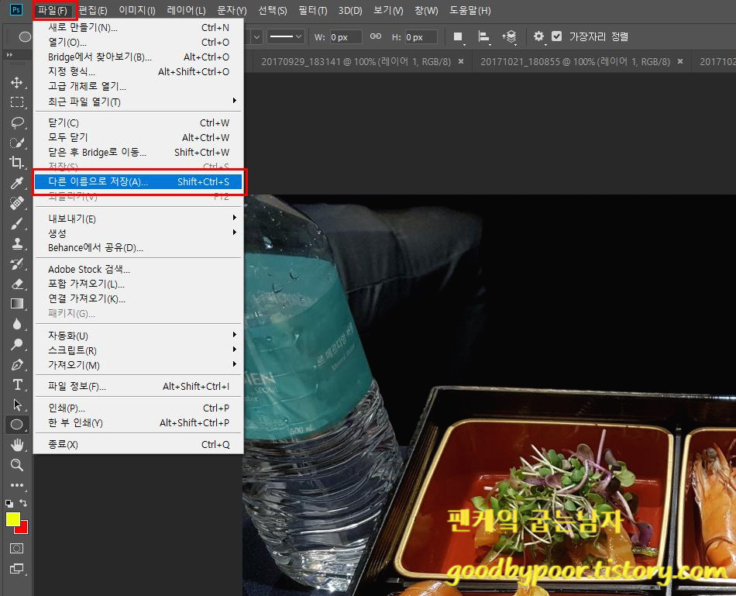Select the Gradient tool
The image size is (736, 596).
pyautogui.click(x=17, y=304)
